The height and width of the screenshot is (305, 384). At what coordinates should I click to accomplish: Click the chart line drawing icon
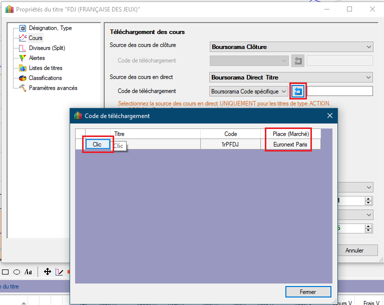tap(59, 272)
